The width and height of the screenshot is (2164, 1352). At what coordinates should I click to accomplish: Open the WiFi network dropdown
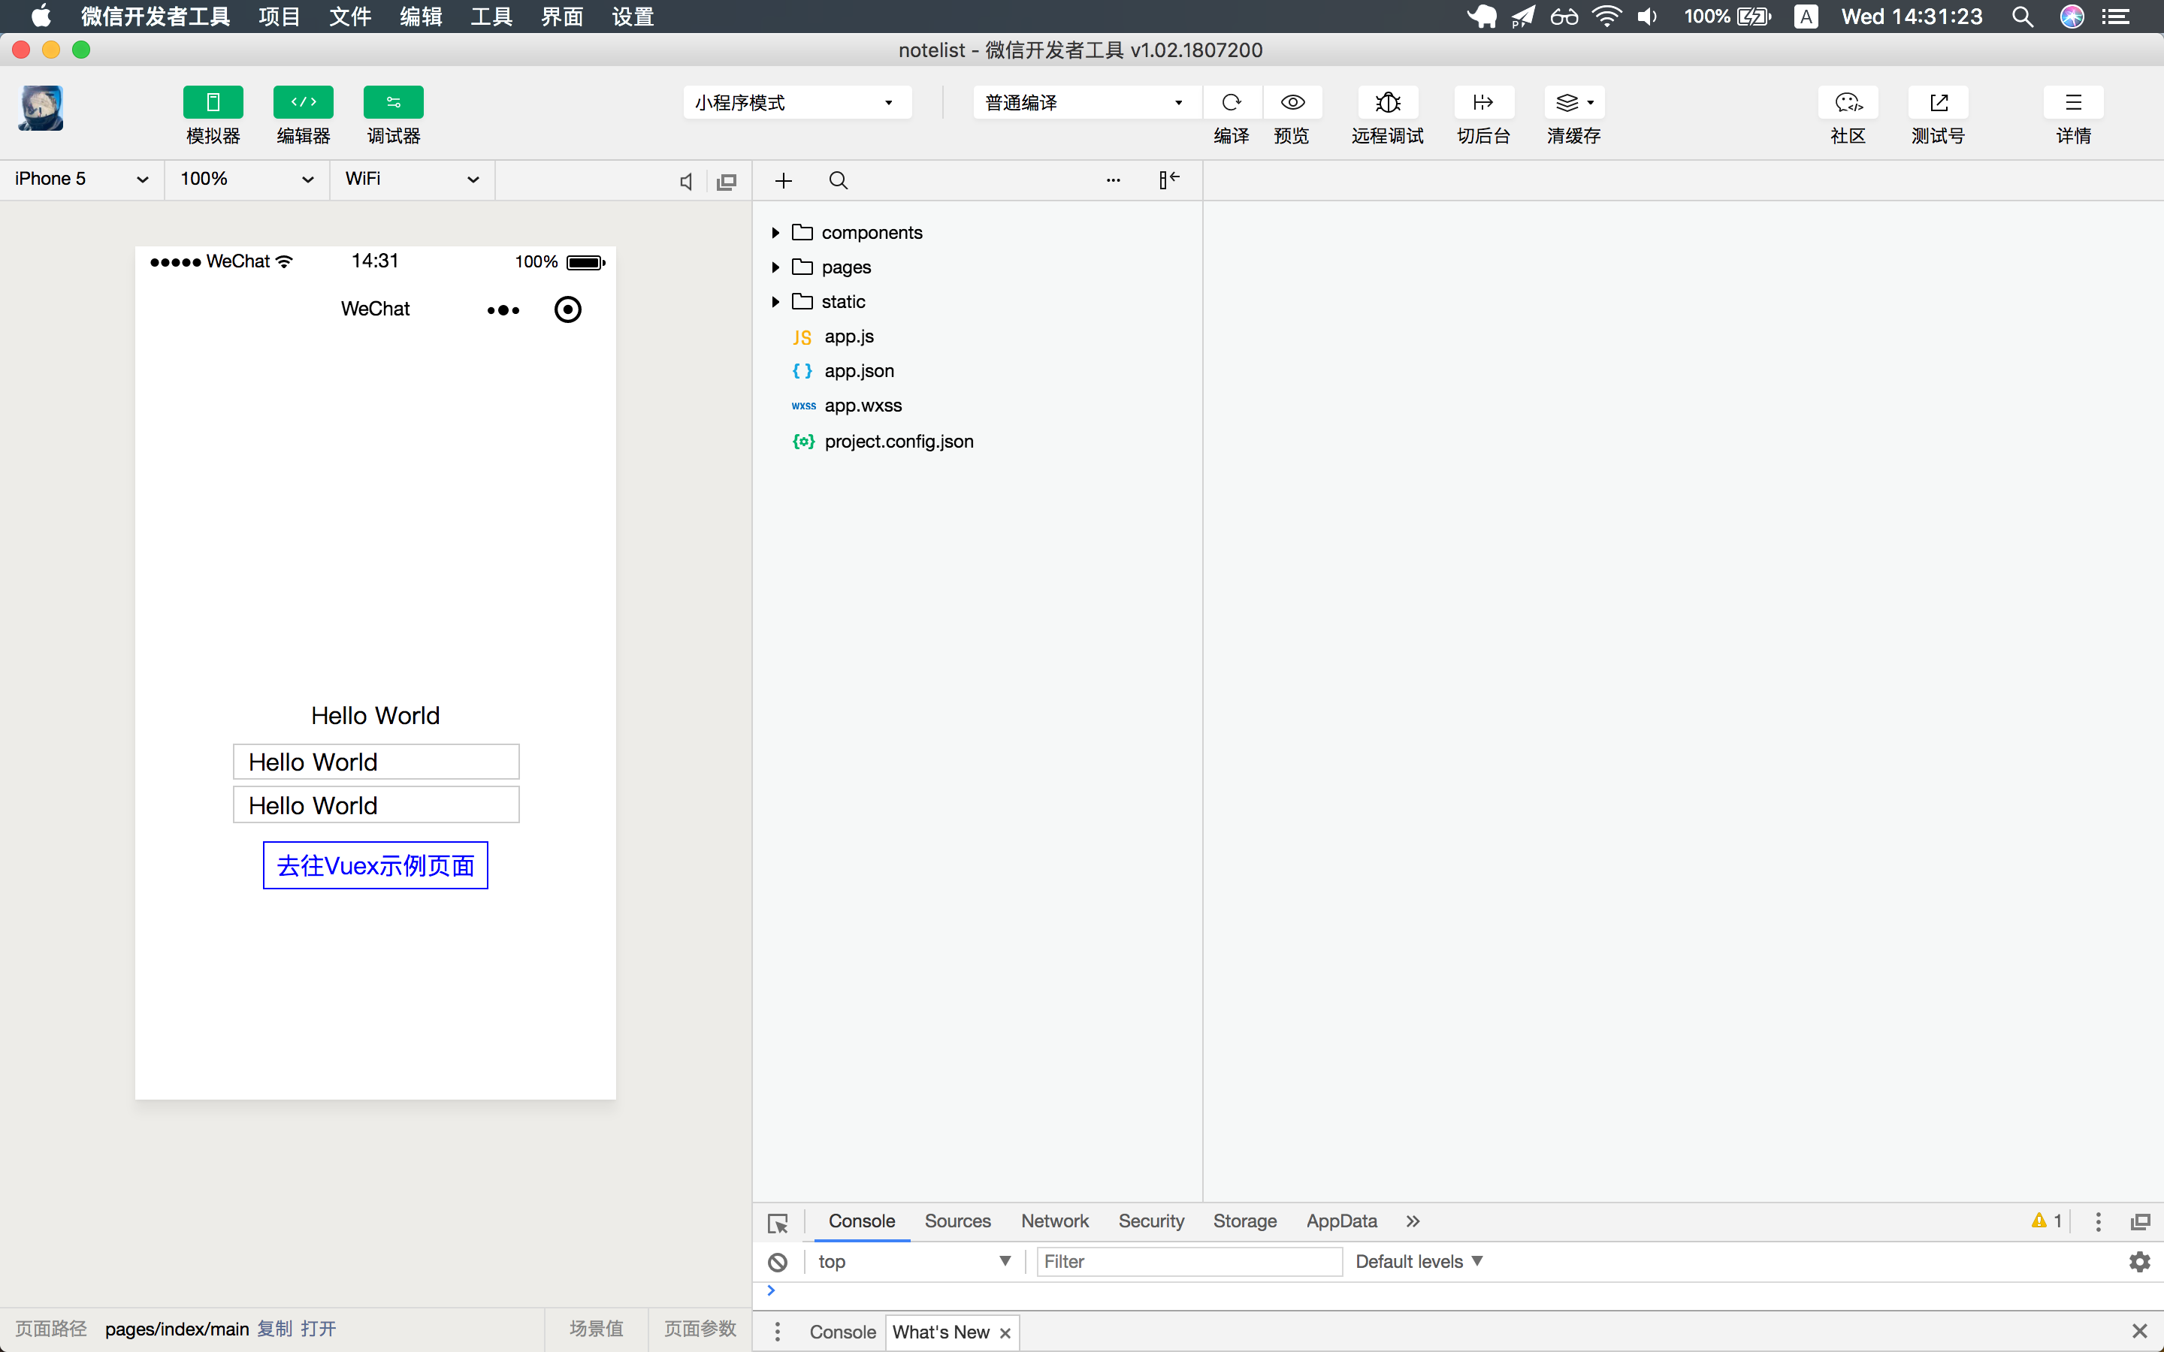pyautogui.click(x=411, y=180)
